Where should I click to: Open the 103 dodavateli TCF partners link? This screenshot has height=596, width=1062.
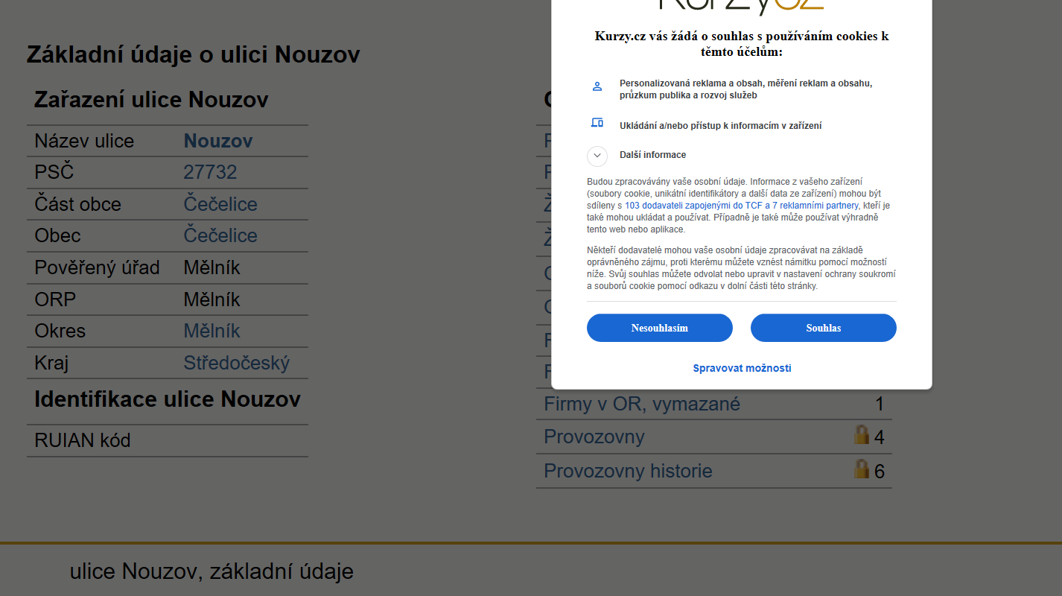tap(741, 206)
